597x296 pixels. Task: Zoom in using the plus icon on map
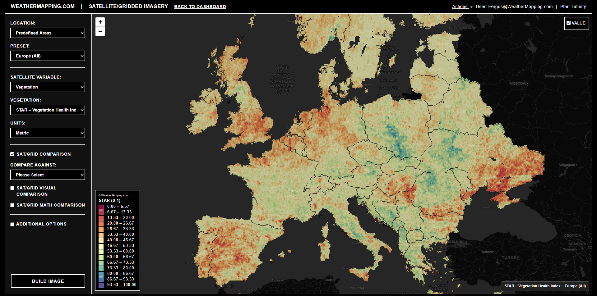[100, 22]
